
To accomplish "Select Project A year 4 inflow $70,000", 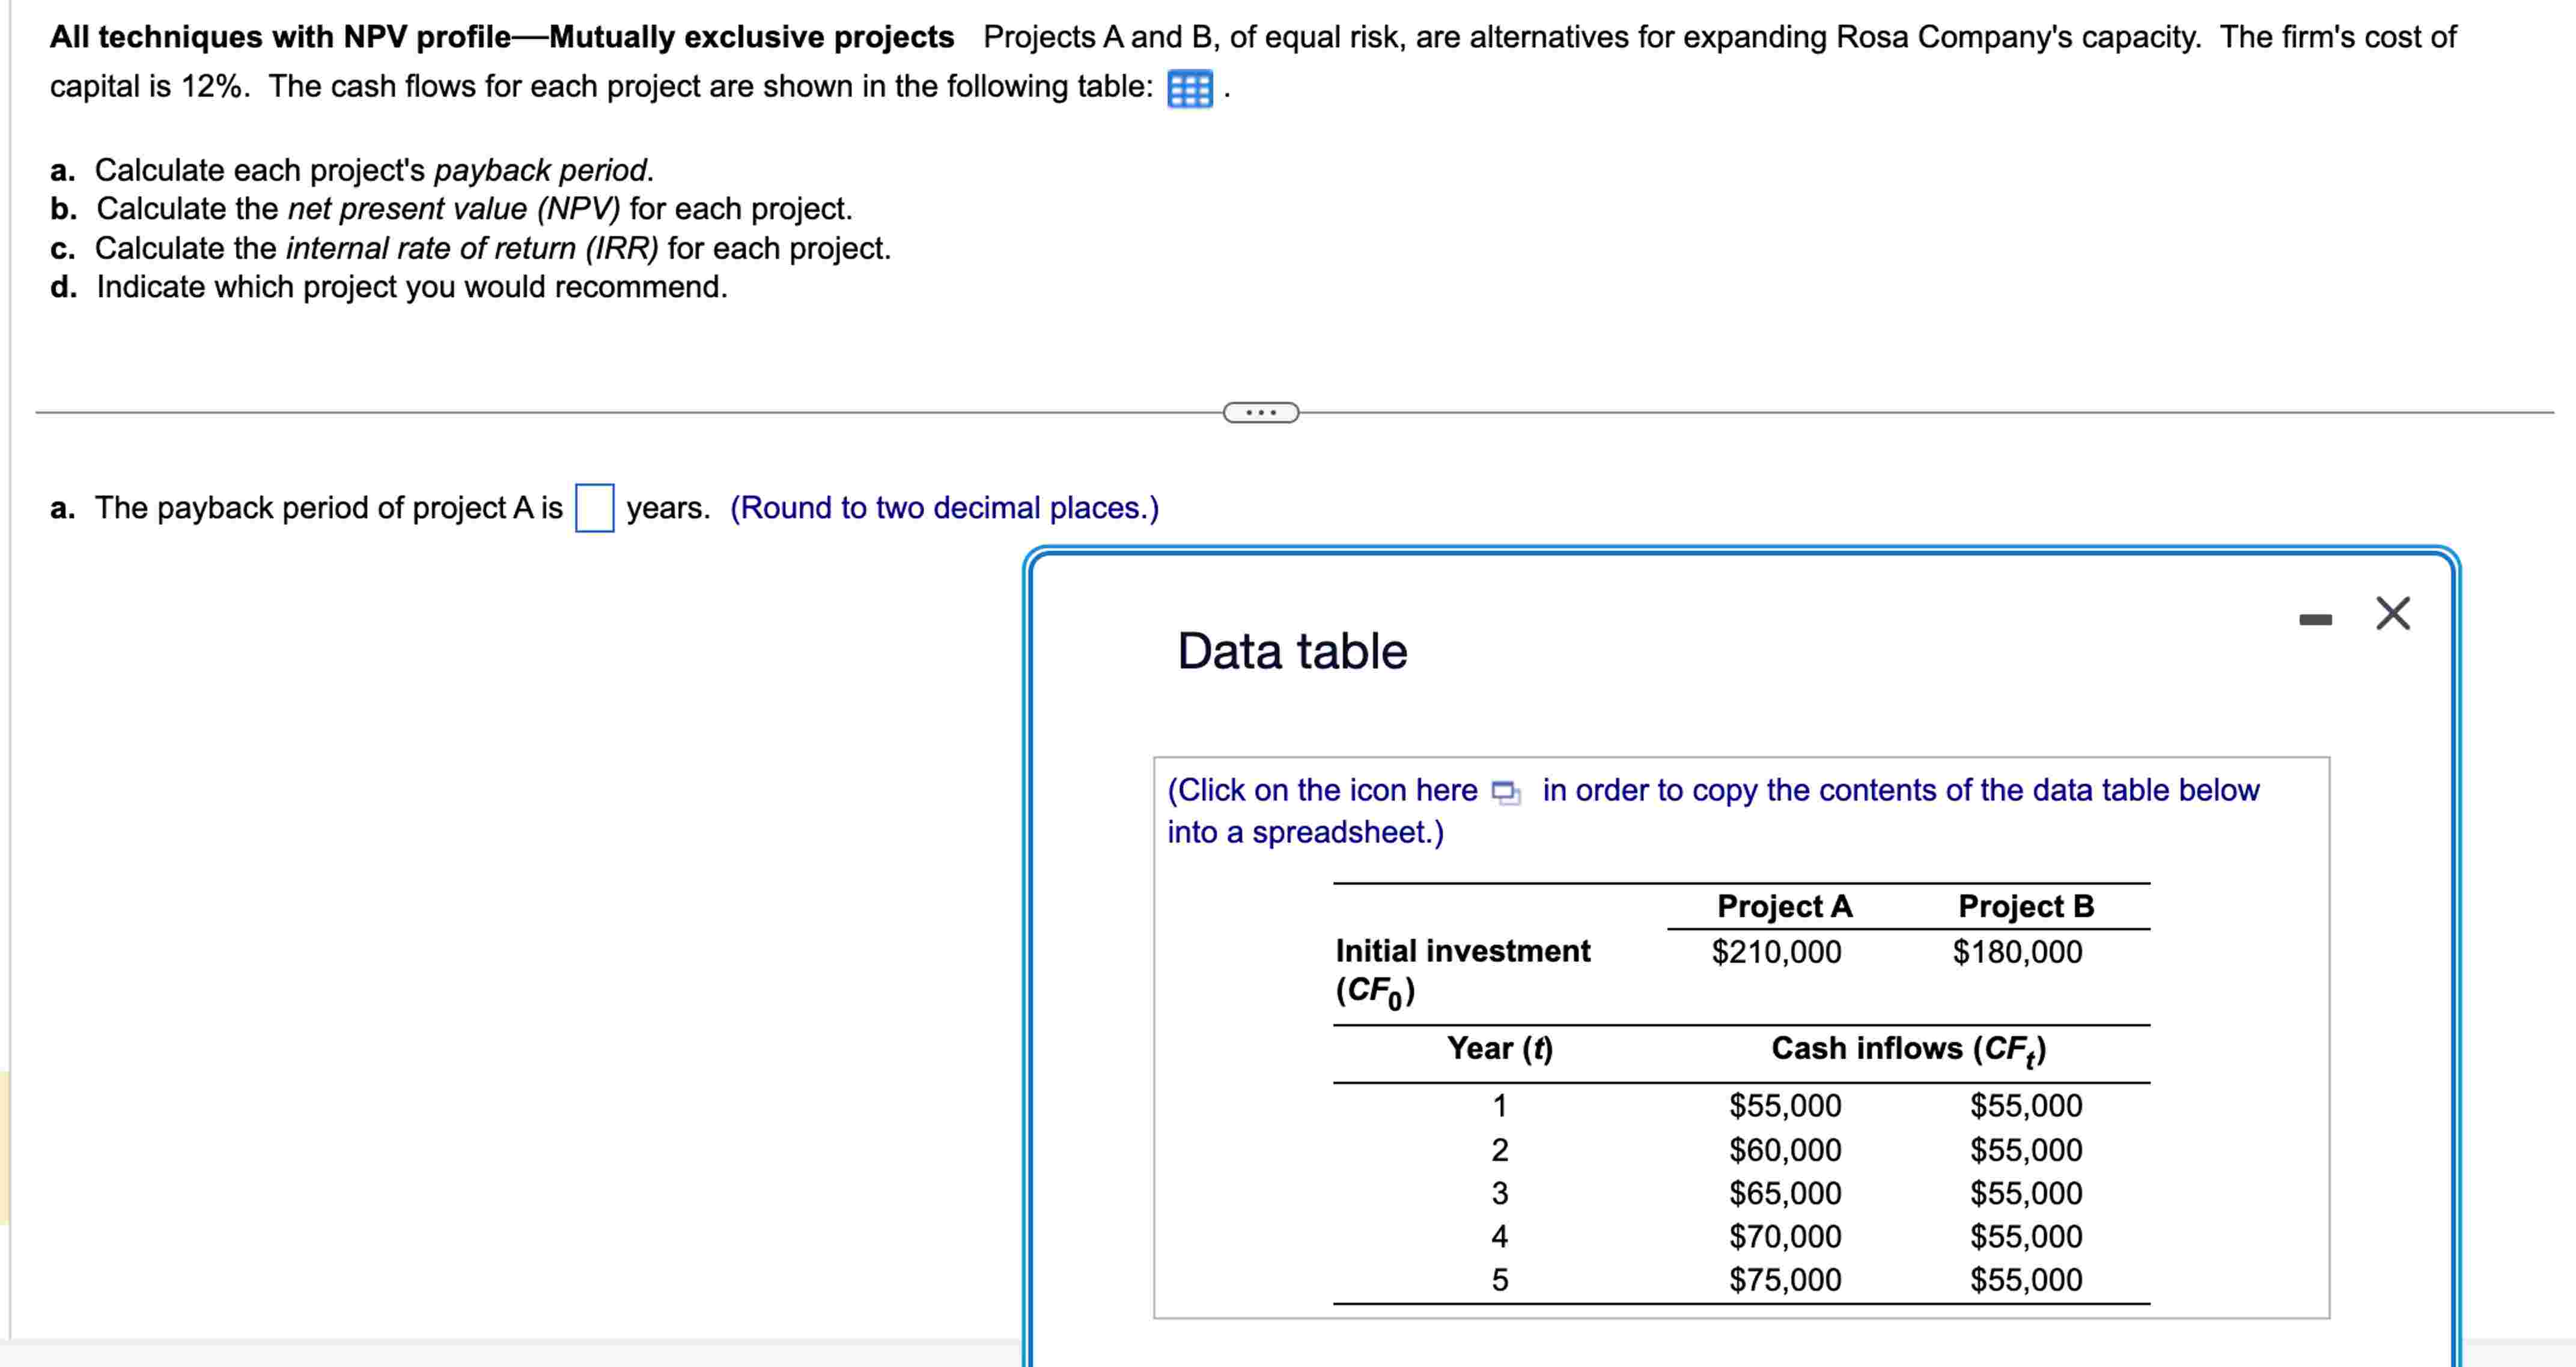I will [1785, 1236].
